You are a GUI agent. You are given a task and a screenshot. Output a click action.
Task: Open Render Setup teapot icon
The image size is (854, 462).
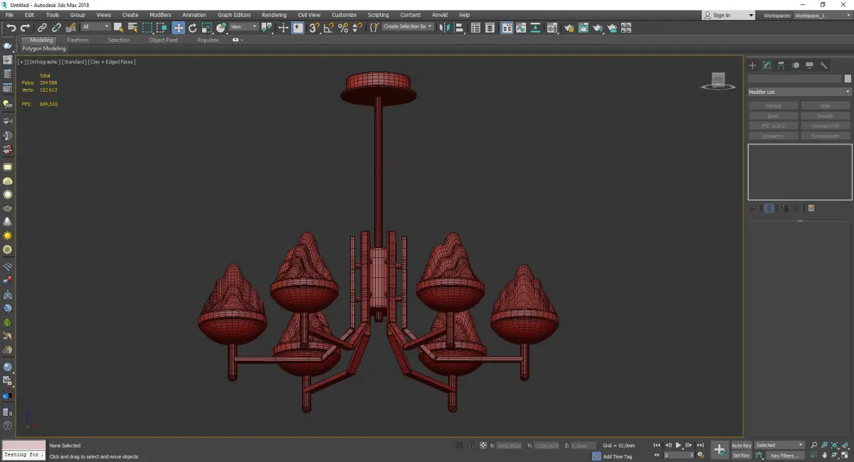coord(569,28)
